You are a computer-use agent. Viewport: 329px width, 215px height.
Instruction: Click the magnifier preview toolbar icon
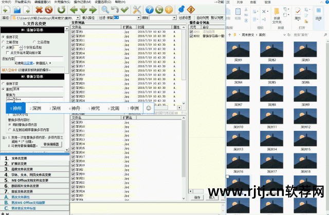coord(105,10)
